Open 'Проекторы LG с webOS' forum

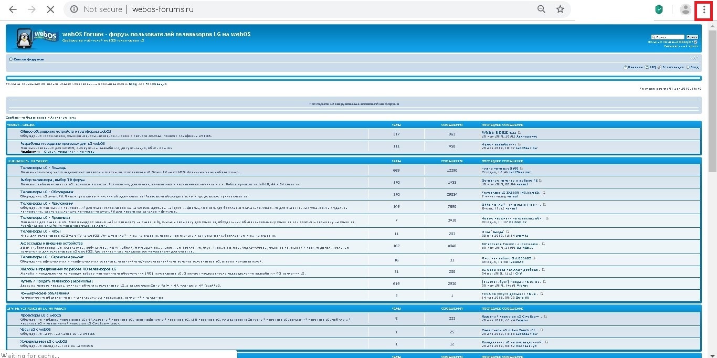(x=40, y=315)
